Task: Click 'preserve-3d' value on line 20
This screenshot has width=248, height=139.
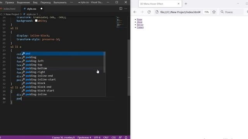Action: pos(51,39)
